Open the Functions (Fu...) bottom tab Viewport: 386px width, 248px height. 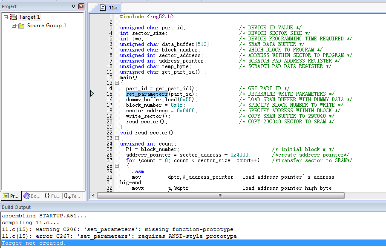tap(52, 196)
